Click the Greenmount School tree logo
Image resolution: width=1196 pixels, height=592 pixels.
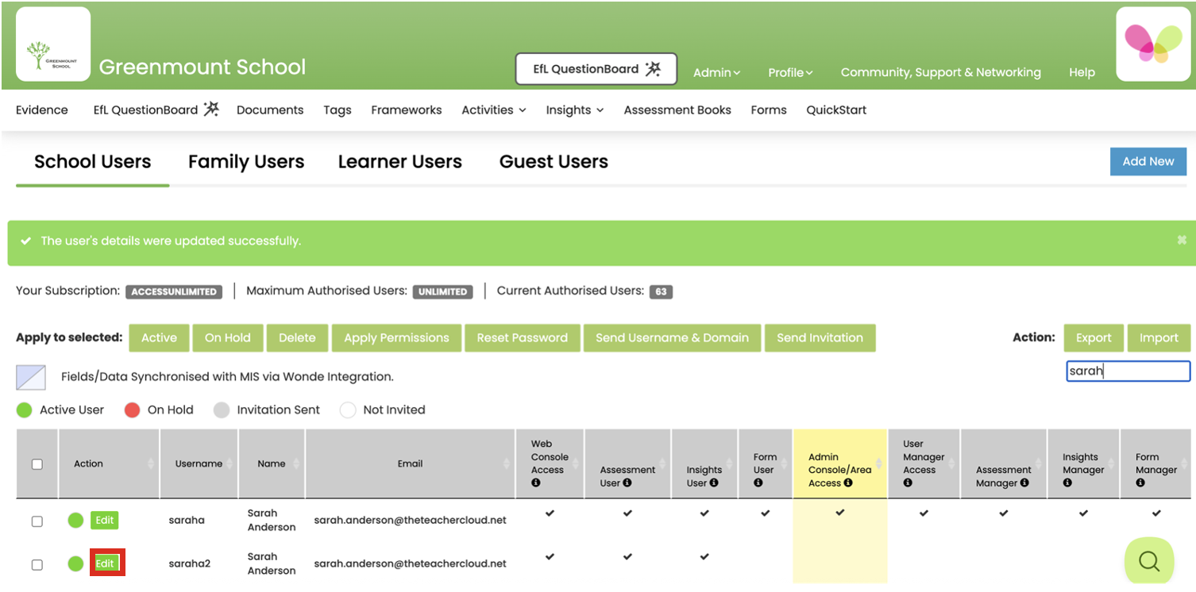click(52, 44)
